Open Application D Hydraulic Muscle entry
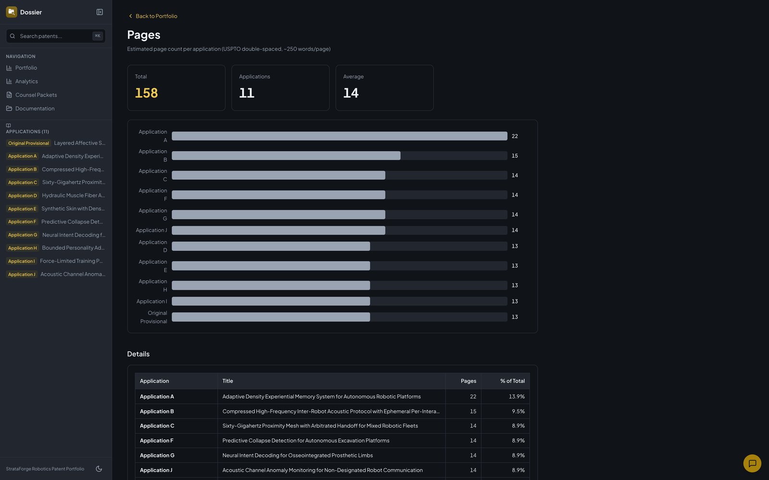This screenshot has height=480, width=769. (x=56, y=195)
